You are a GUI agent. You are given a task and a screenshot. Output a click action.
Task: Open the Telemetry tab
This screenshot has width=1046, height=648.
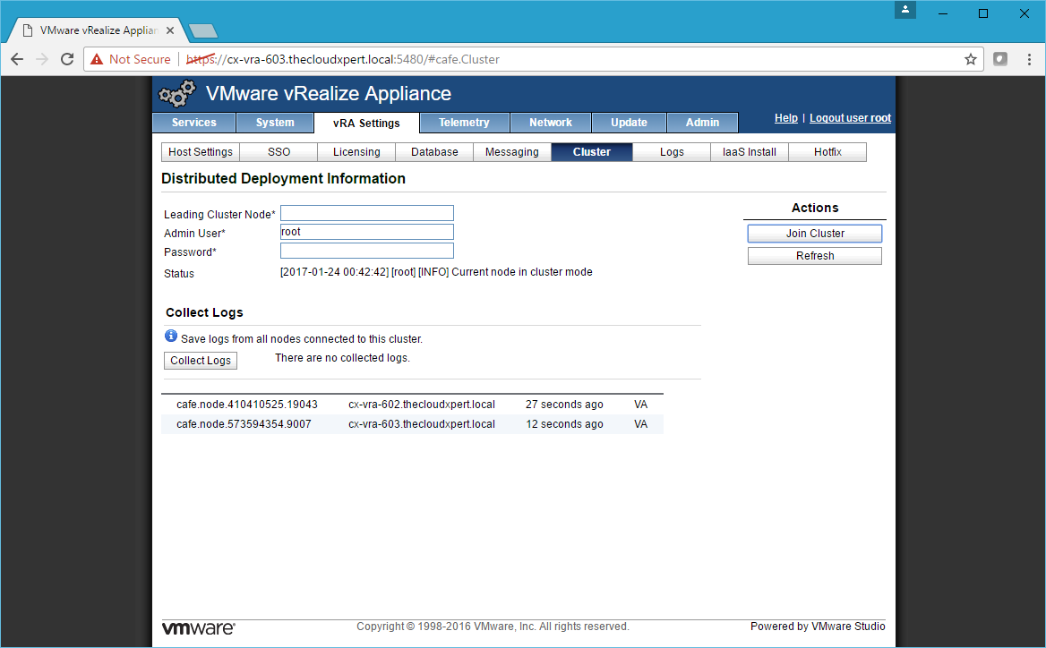tap(464, 123)
